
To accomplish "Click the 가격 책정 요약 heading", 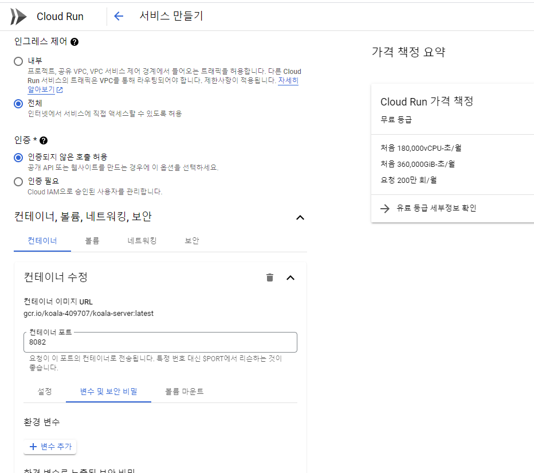I will tap(409, 52).
